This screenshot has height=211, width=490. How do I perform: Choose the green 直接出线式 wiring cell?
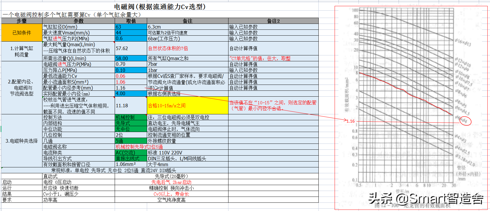(x=131, y=159)
